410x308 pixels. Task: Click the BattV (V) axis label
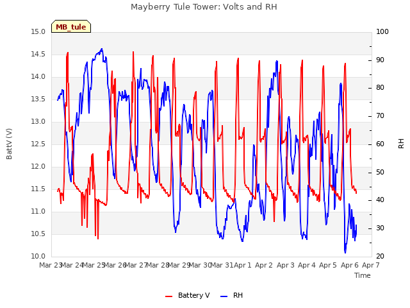(x=9, y=144)
